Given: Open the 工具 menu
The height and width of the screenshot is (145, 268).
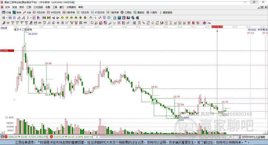Looking at the screenshot, I should point(55,7).
